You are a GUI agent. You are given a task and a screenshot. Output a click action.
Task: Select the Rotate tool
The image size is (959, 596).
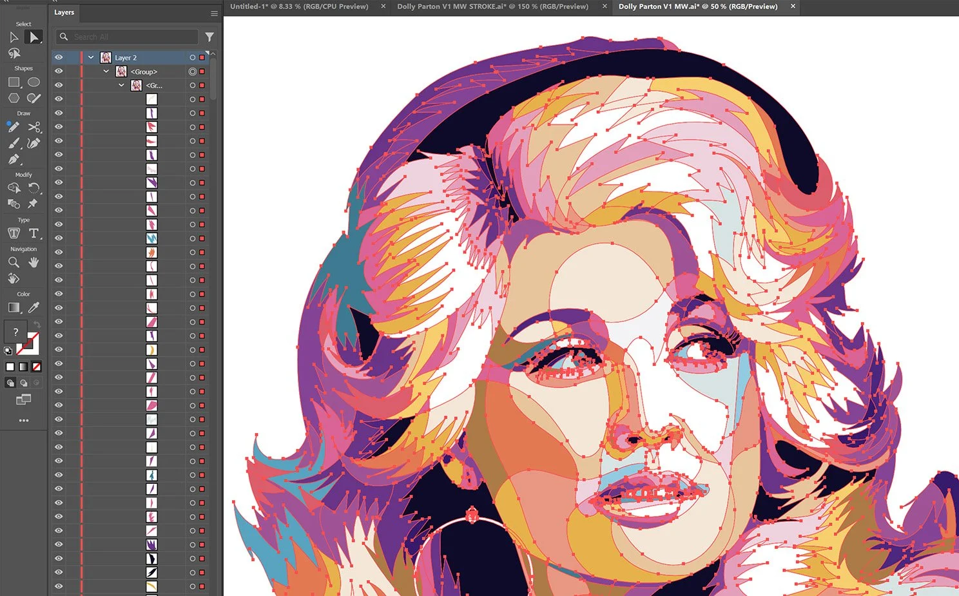point(34,188)
